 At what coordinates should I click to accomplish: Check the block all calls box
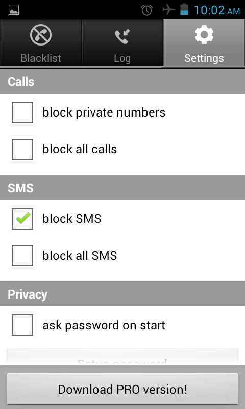[x=22, y=149]
